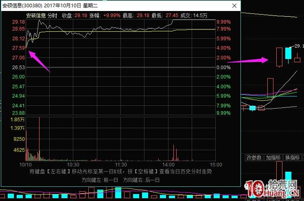
Task: Click the 26.53 previous-close price label
Action: click(19, 68)
